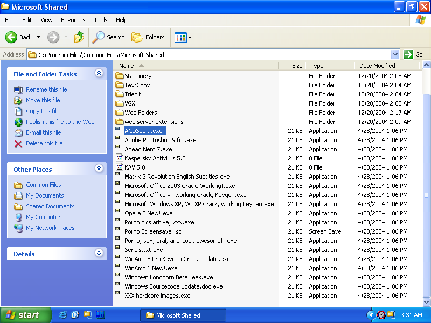Click the Rename this file link

46,89
